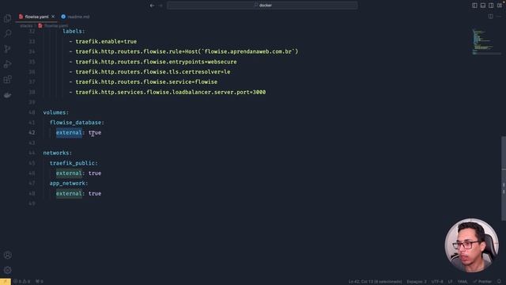The height and width of the screenshot is (285, 506).
Task: Open the Run and Debug view
Action: 7,64
